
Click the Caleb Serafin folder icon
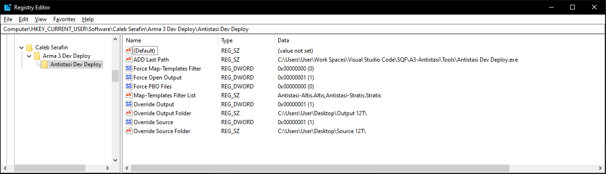29,47
